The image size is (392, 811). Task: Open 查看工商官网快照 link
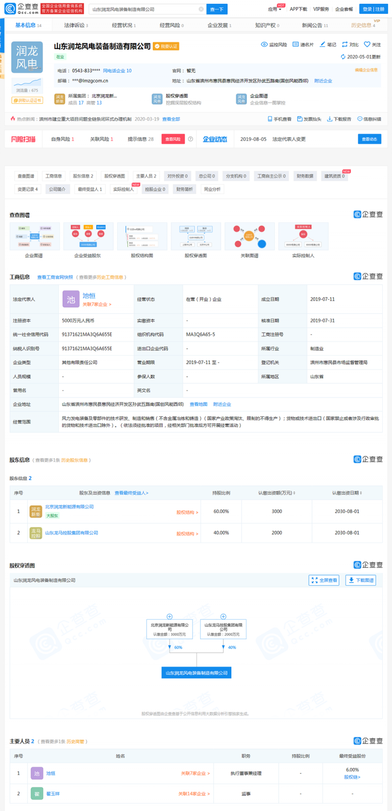click(55, 277)
